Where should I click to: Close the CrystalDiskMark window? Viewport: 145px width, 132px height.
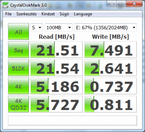(134, 4)
